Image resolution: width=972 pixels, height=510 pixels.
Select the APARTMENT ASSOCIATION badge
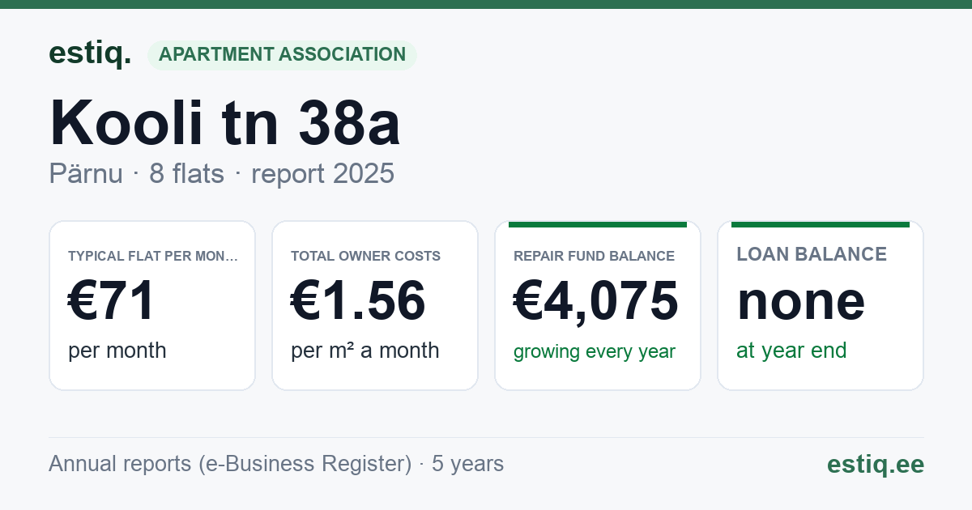(282, 55)
